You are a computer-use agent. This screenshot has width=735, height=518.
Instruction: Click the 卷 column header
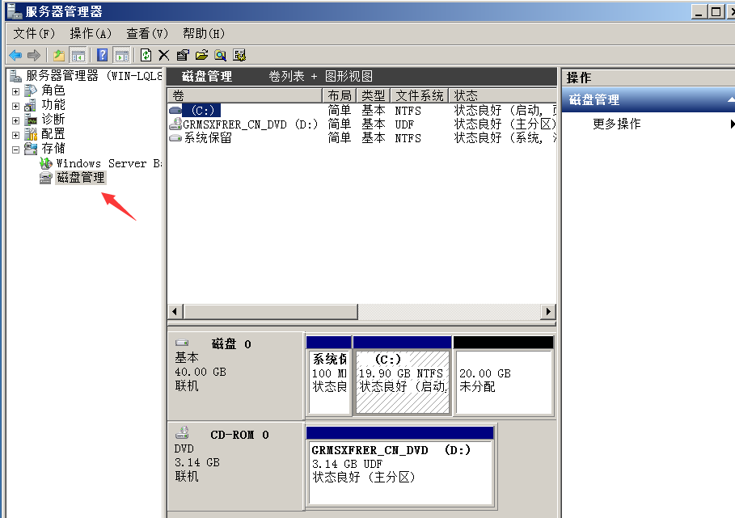pyautogui.click(x=245, y=95)
